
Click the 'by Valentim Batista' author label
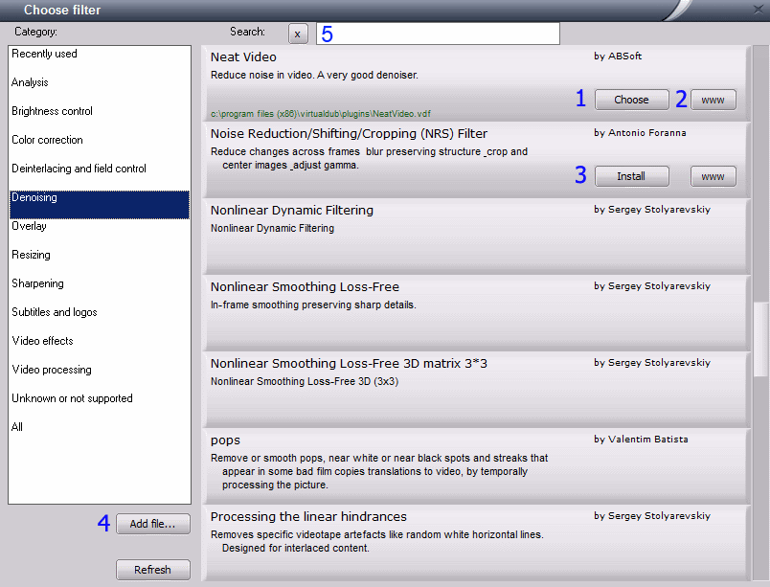(x=641, y=439)
